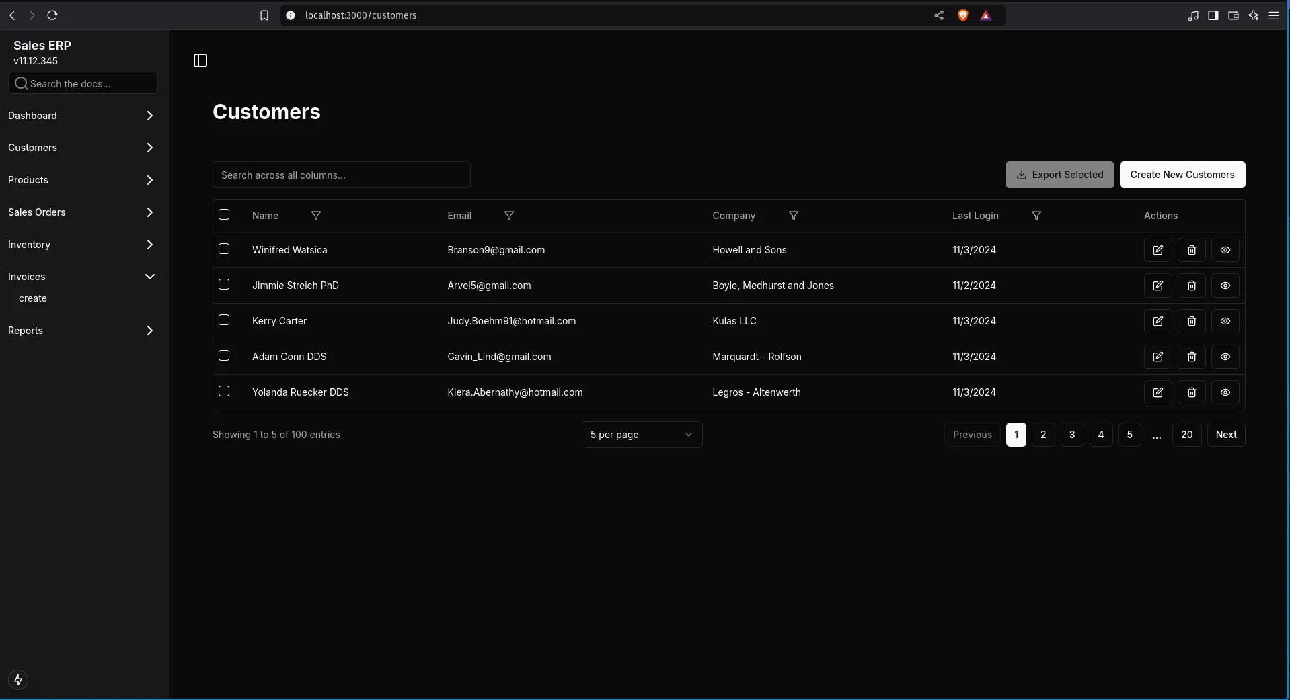1290x700 pixels.
Task: Tick the Winifred Watsica checkbox
Action: (224, 249)
